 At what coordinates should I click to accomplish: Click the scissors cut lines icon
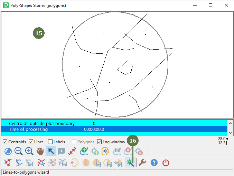click(52, 163)
